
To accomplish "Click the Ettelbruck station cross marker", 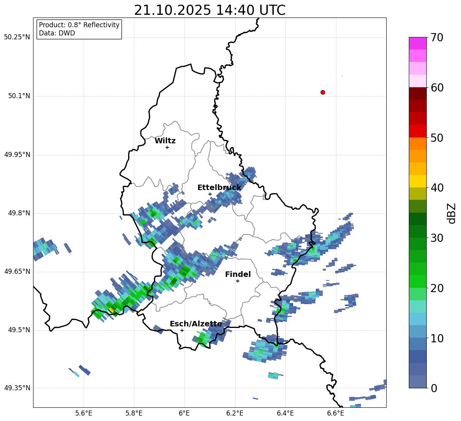I will [x=210, y=194].
